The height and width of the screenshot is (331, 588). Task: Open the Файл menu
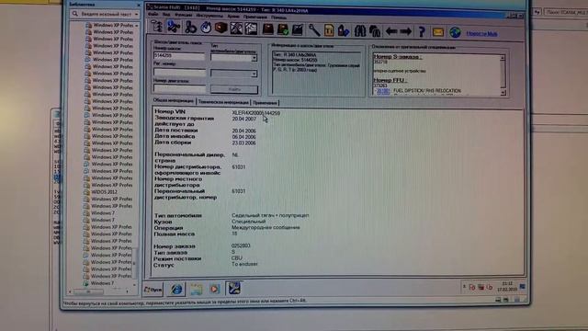click(x=153, y=15)
